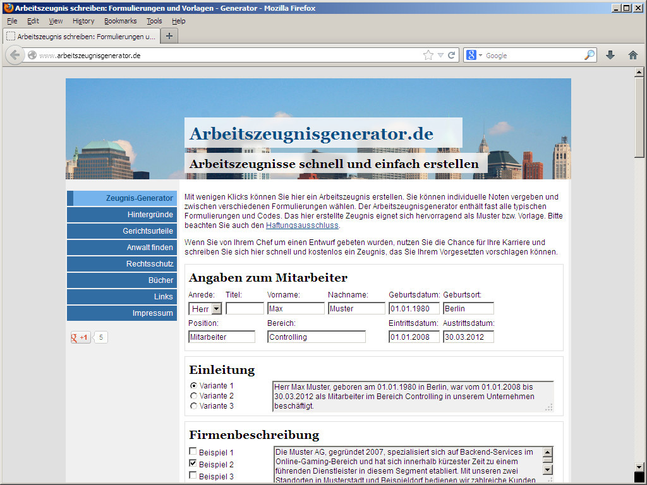Click the browser back arrow button
This screenshot has width=647, height=485.
(15, 56)
